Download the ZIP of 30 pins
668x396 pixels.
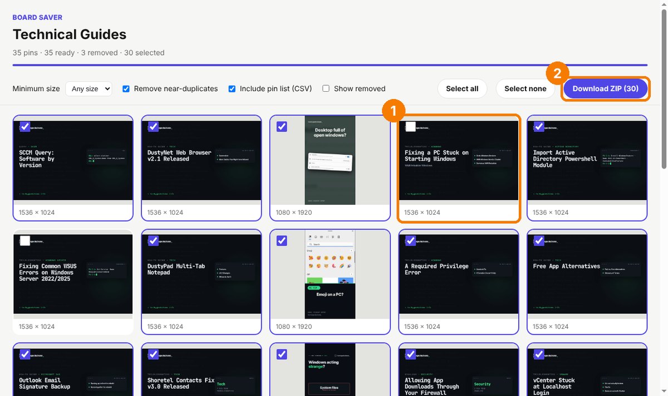pos(606,88)
